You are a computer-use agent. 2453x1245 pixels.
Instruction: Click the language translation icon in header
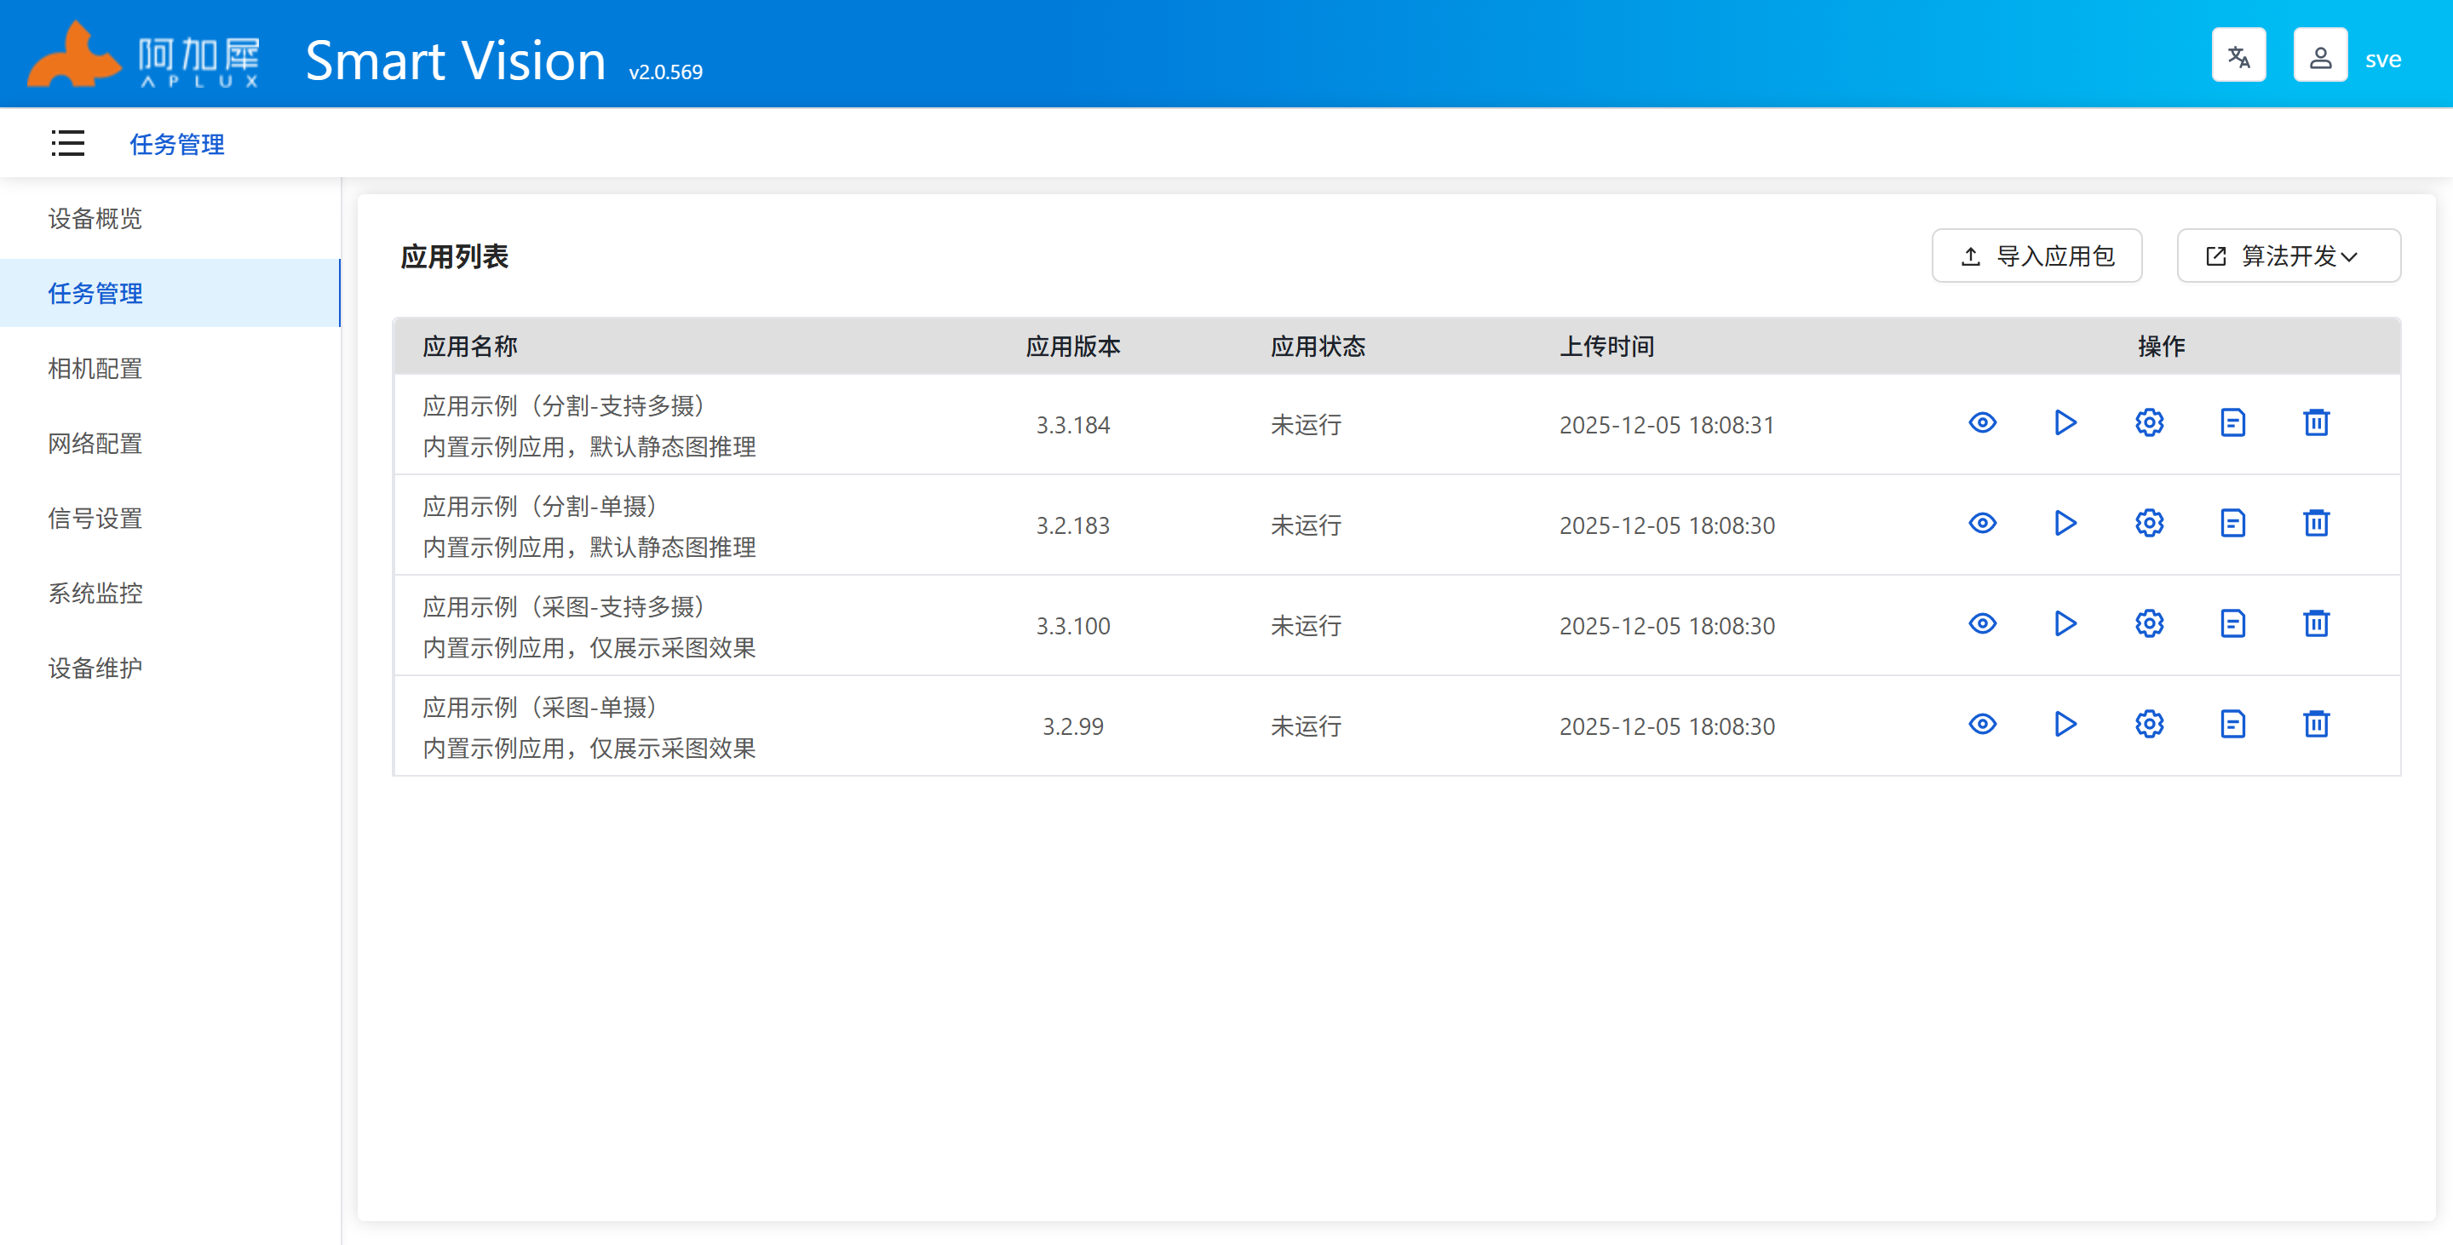(2238, 56)
